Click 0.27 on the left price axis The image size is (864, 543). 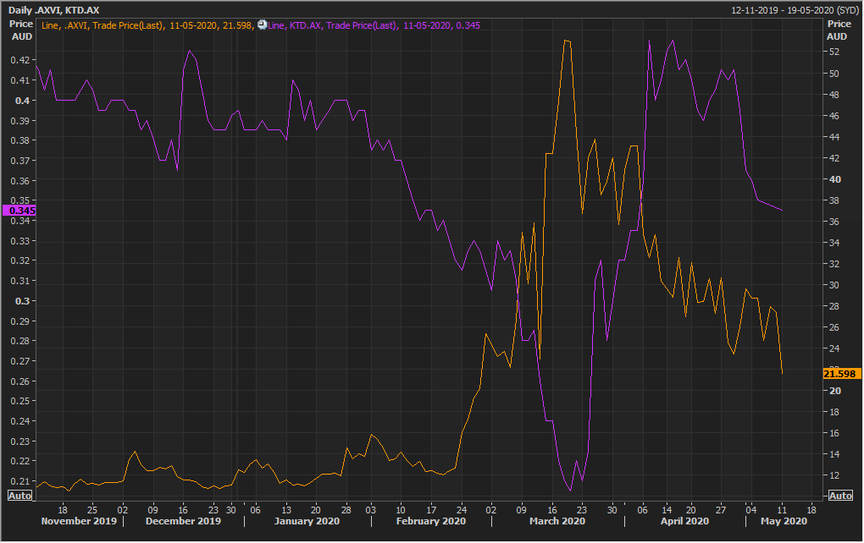click(19, 361)
